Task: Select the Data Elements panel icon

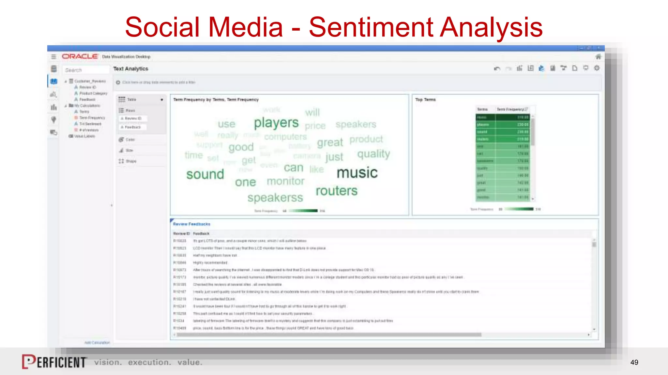Action: (x=54, y=81)
